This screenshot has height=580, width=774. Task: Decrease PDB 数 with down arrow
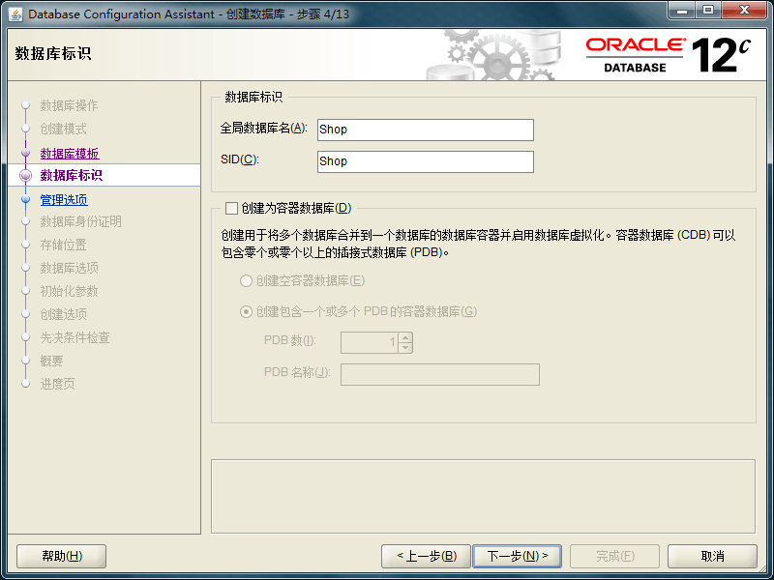click(x=405, y=347)
